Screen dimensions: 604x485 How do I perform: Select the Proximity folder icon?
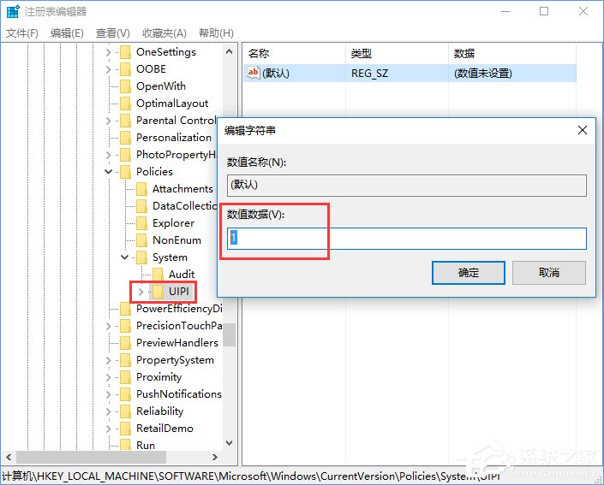125,377
